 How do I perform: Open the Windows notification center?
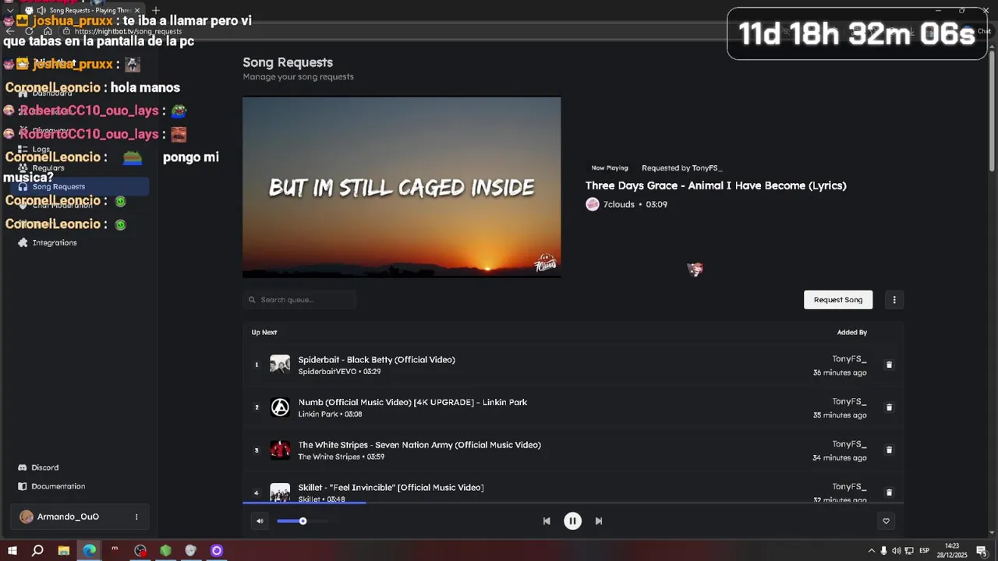[982, 551]
